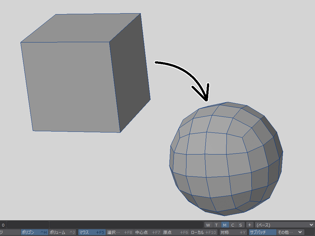Image resolution: width=315 pixels, height=236 pixels.
Task: Set action center to 選択
Action: click(120, 233)
